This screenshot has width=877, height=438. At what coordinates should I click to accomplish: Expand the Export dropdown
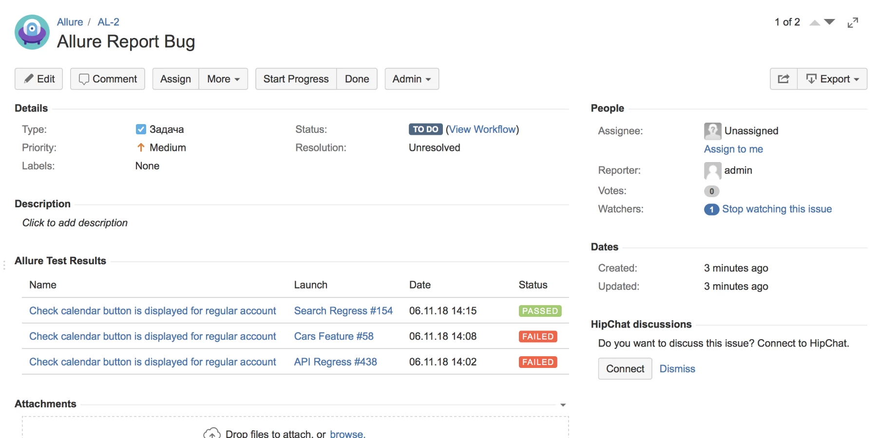coord(832,79)
